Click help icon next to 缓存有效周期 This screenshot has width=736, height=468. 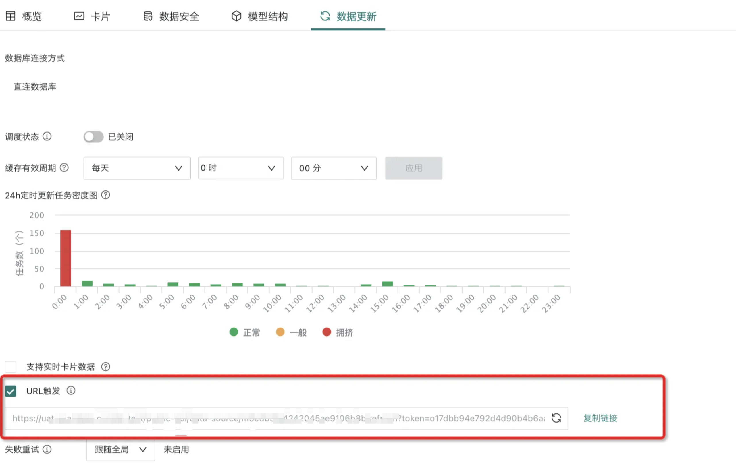click(64, 168)
